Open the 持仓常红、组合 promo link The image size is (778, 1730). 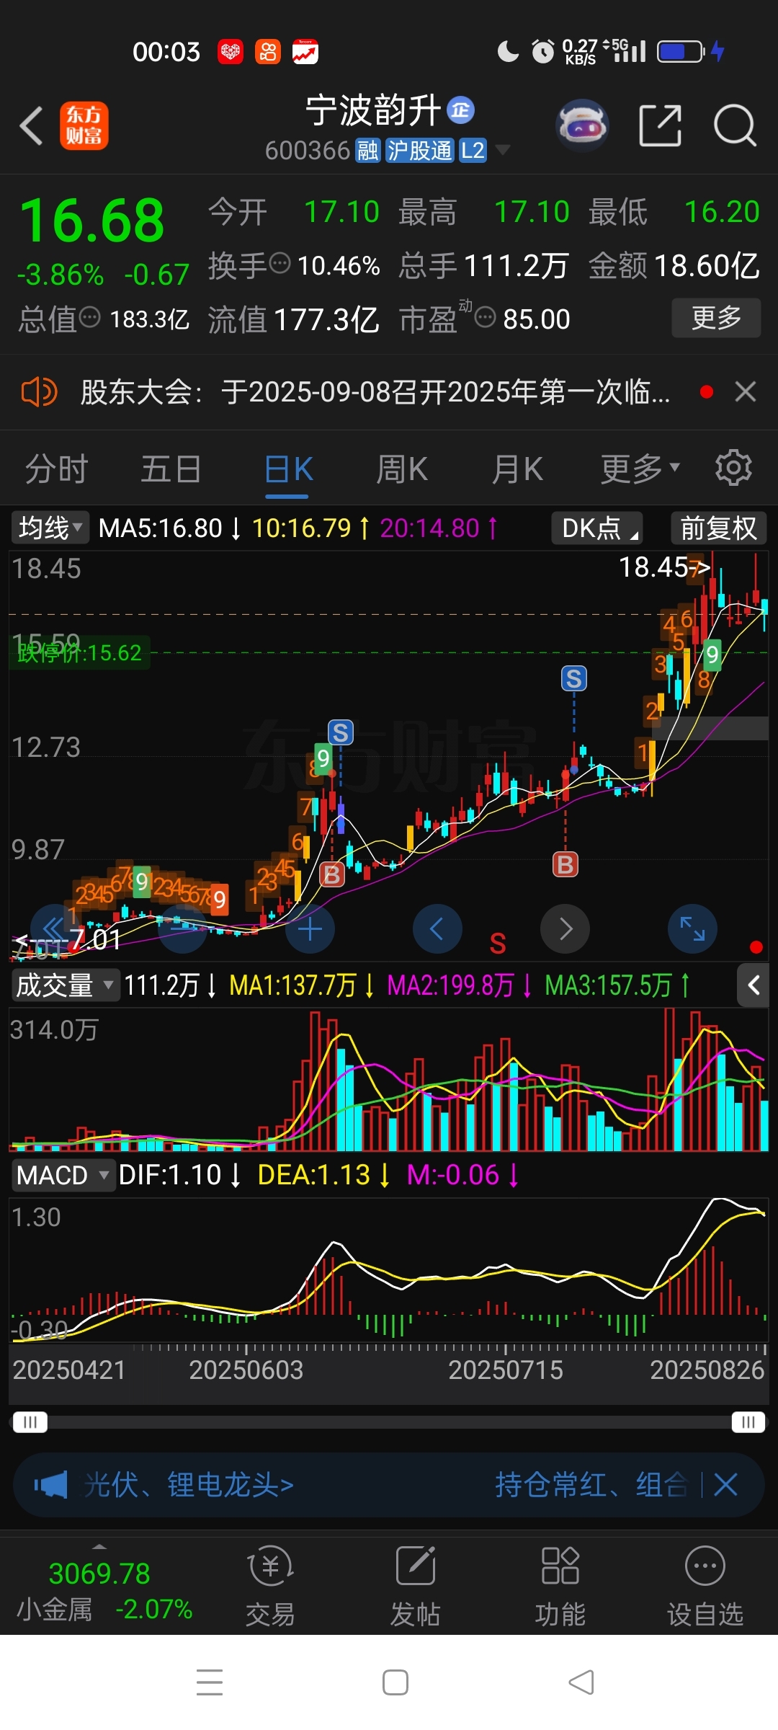pyautogui.click(x=591, y=1485)
